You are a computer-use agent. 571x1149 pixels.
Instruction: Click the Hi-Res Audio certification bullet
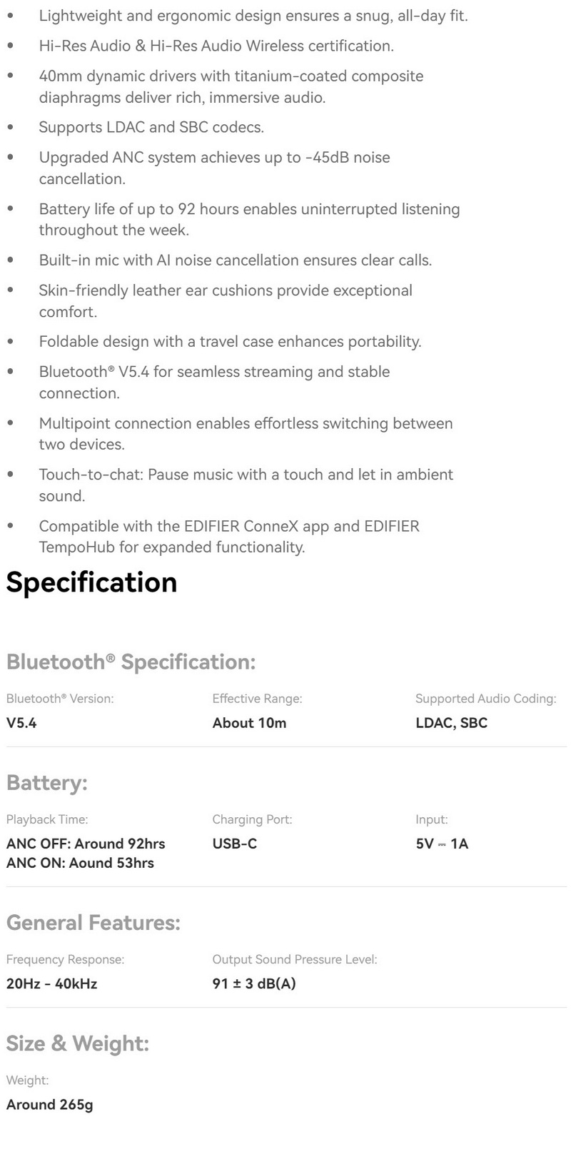pos(216,46)
